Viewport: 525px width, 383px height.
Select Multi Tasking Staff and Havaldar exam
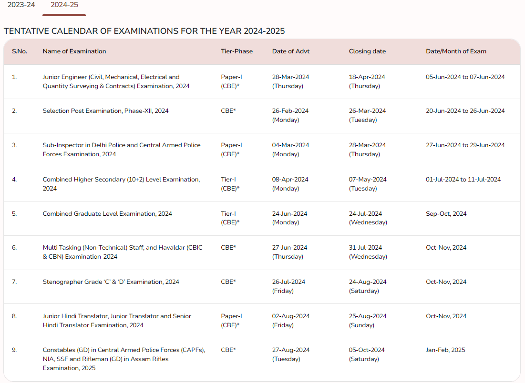123,252
